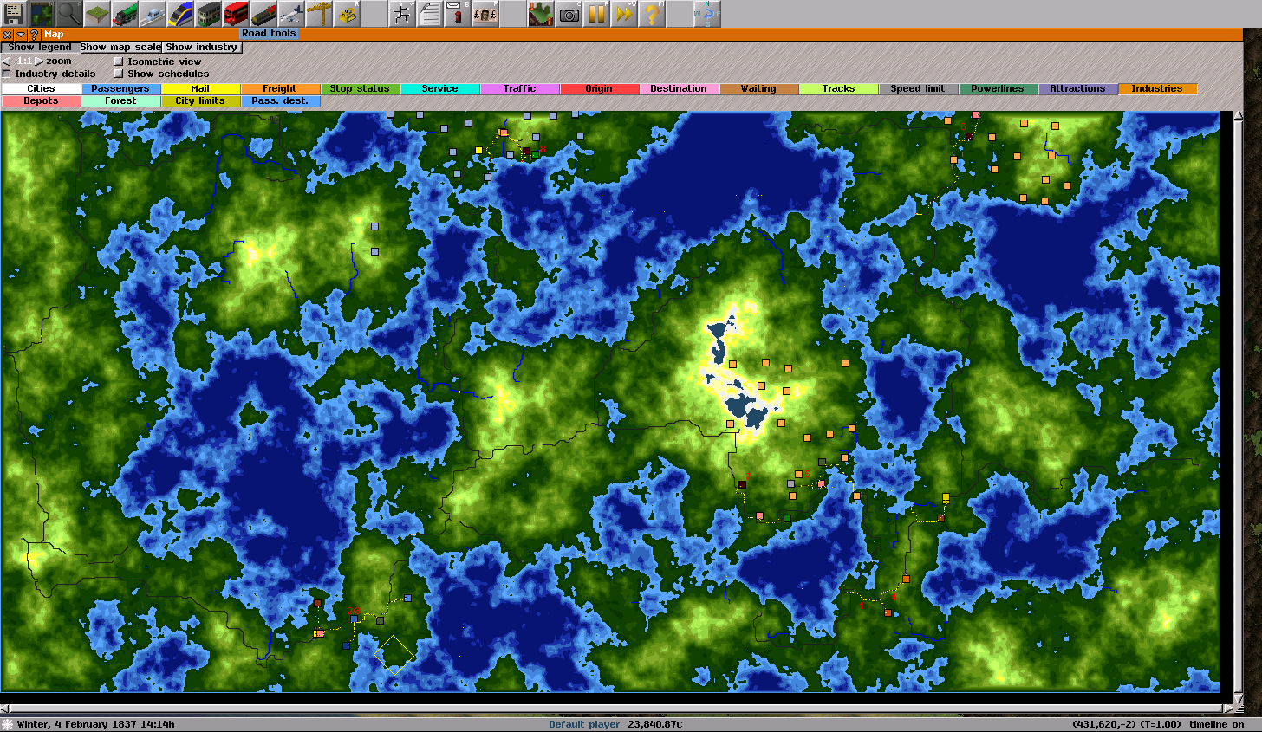Select the Service map filter
This screenshot has height=732, width=1262.
pyautogui.click(x=439, y=88)
